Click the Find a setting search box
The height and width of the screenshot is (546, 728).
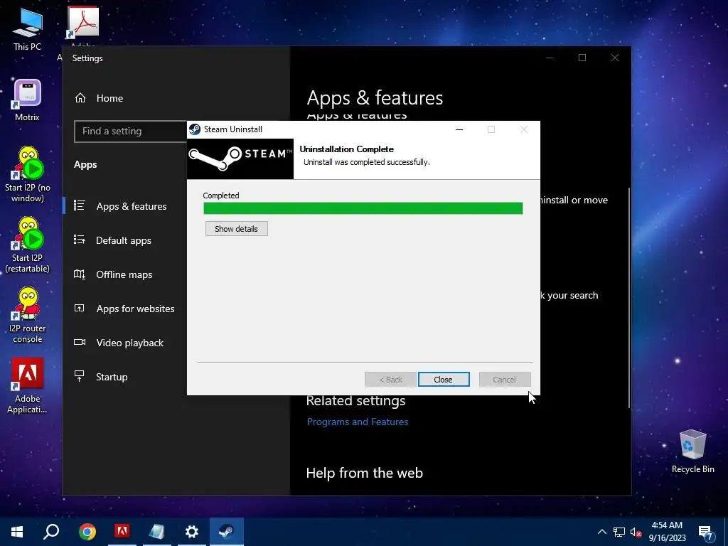click(131, 132)
